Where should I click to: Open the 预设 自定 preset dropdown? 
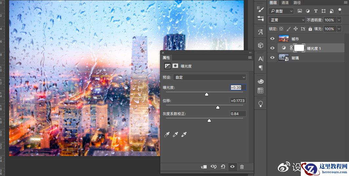coord(210,77)
